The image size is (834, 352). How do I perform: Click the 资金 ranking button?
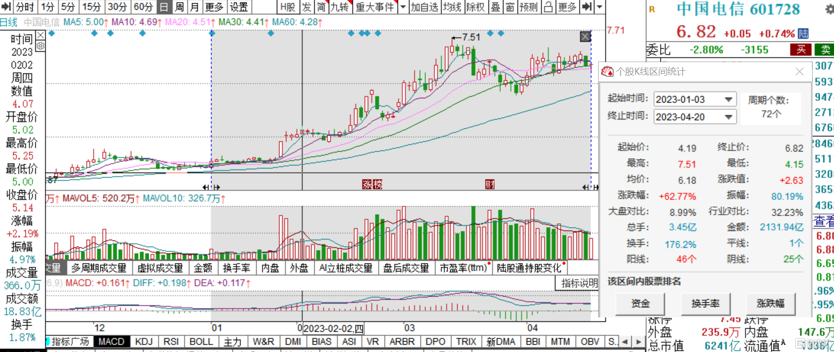coord(640,304)
